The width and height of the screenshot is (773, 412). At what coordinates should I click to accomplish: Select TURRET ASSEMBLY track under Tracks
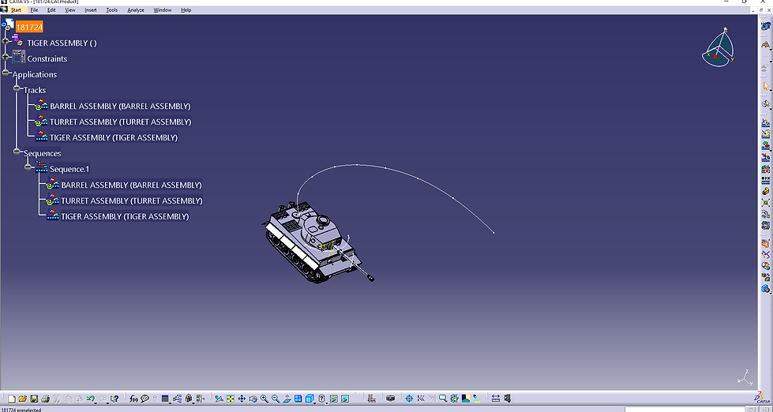[120, 122]
